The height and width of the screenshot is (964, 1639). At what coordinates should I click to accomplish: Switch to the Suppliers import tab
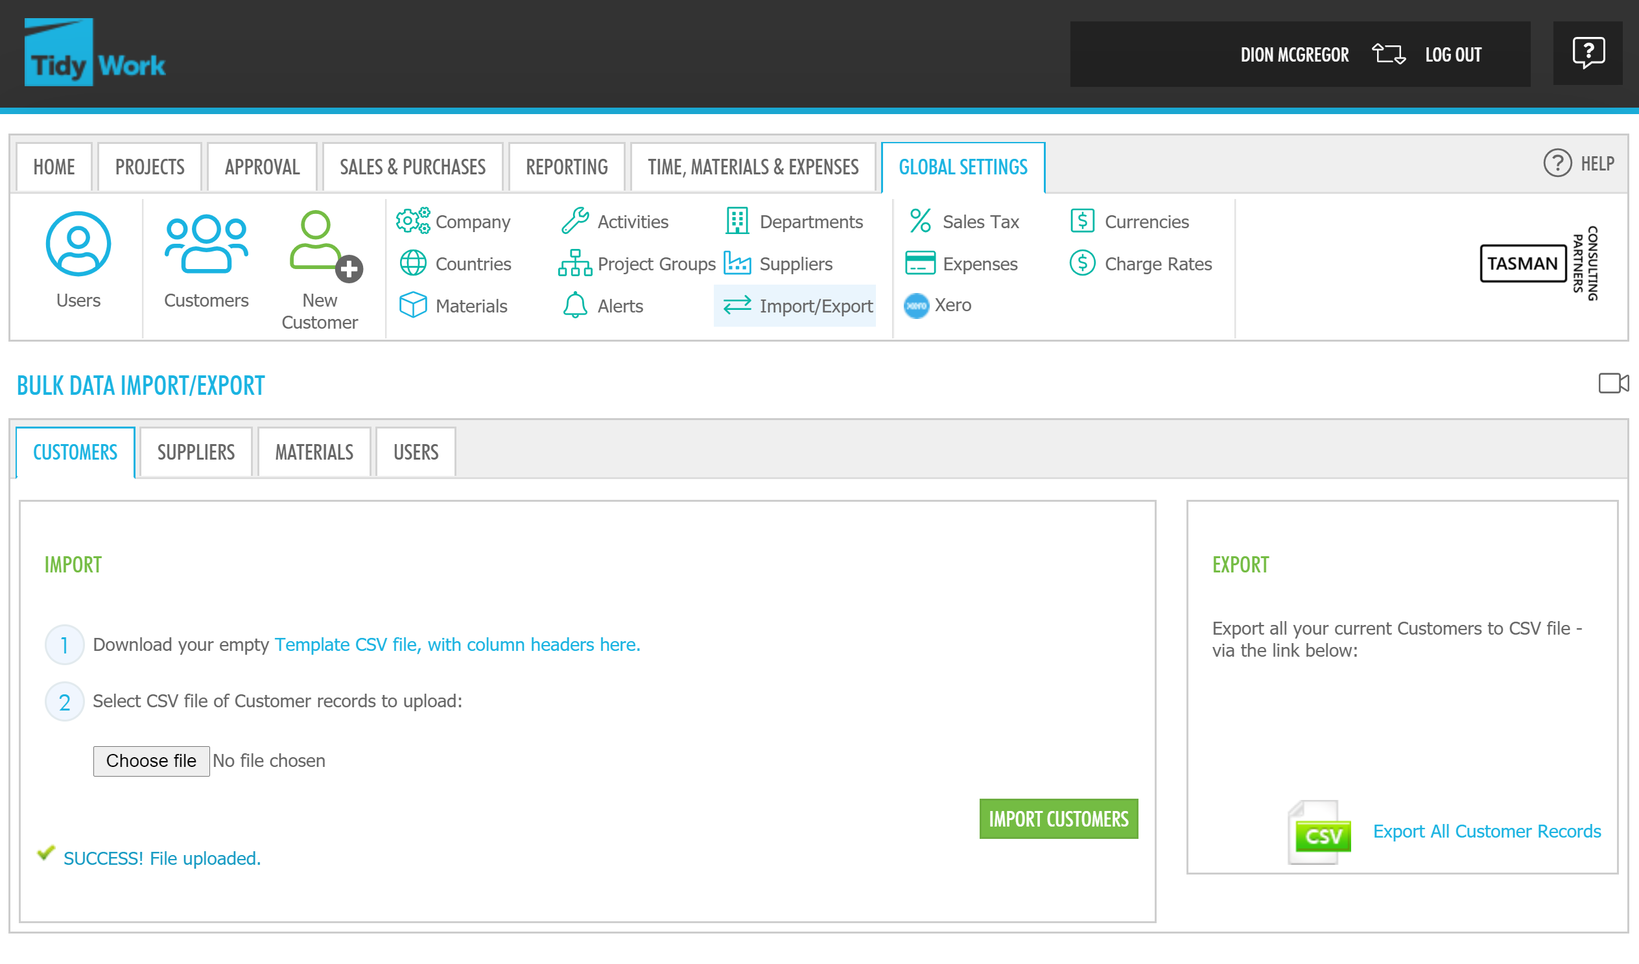tap(196, 453)
